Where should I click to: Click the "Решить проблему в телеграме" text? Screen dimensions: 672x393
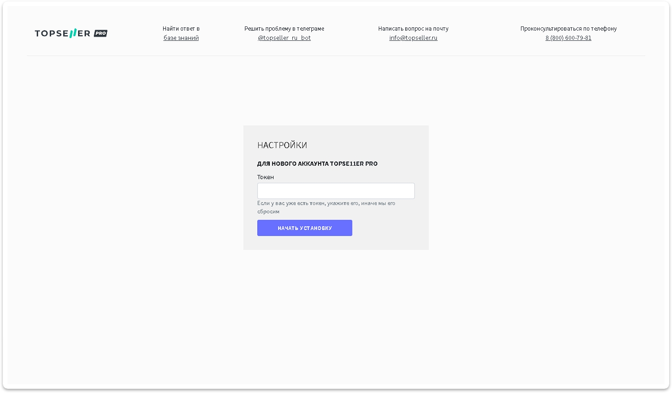coord(284,29)
